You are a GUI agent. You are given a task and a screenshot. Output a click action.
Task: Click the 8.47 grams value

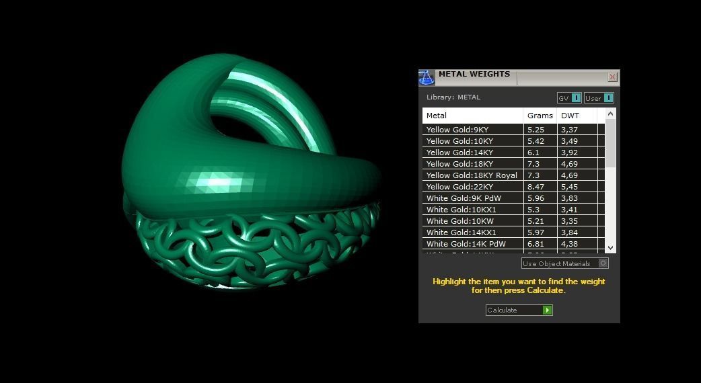536,187
